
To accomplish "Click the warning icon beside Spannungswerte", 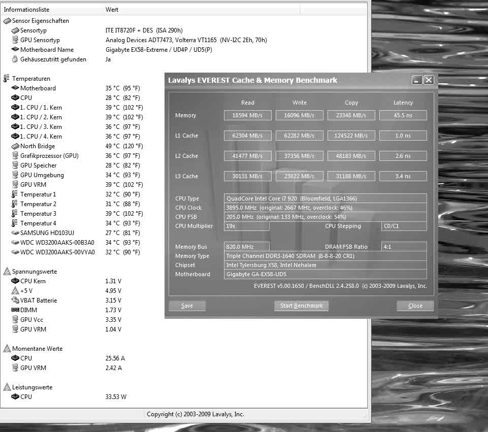I will pos(7,271).
